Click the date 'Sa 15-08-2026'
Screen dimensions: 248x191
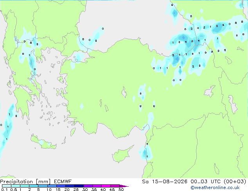click(x=165, y=182)
